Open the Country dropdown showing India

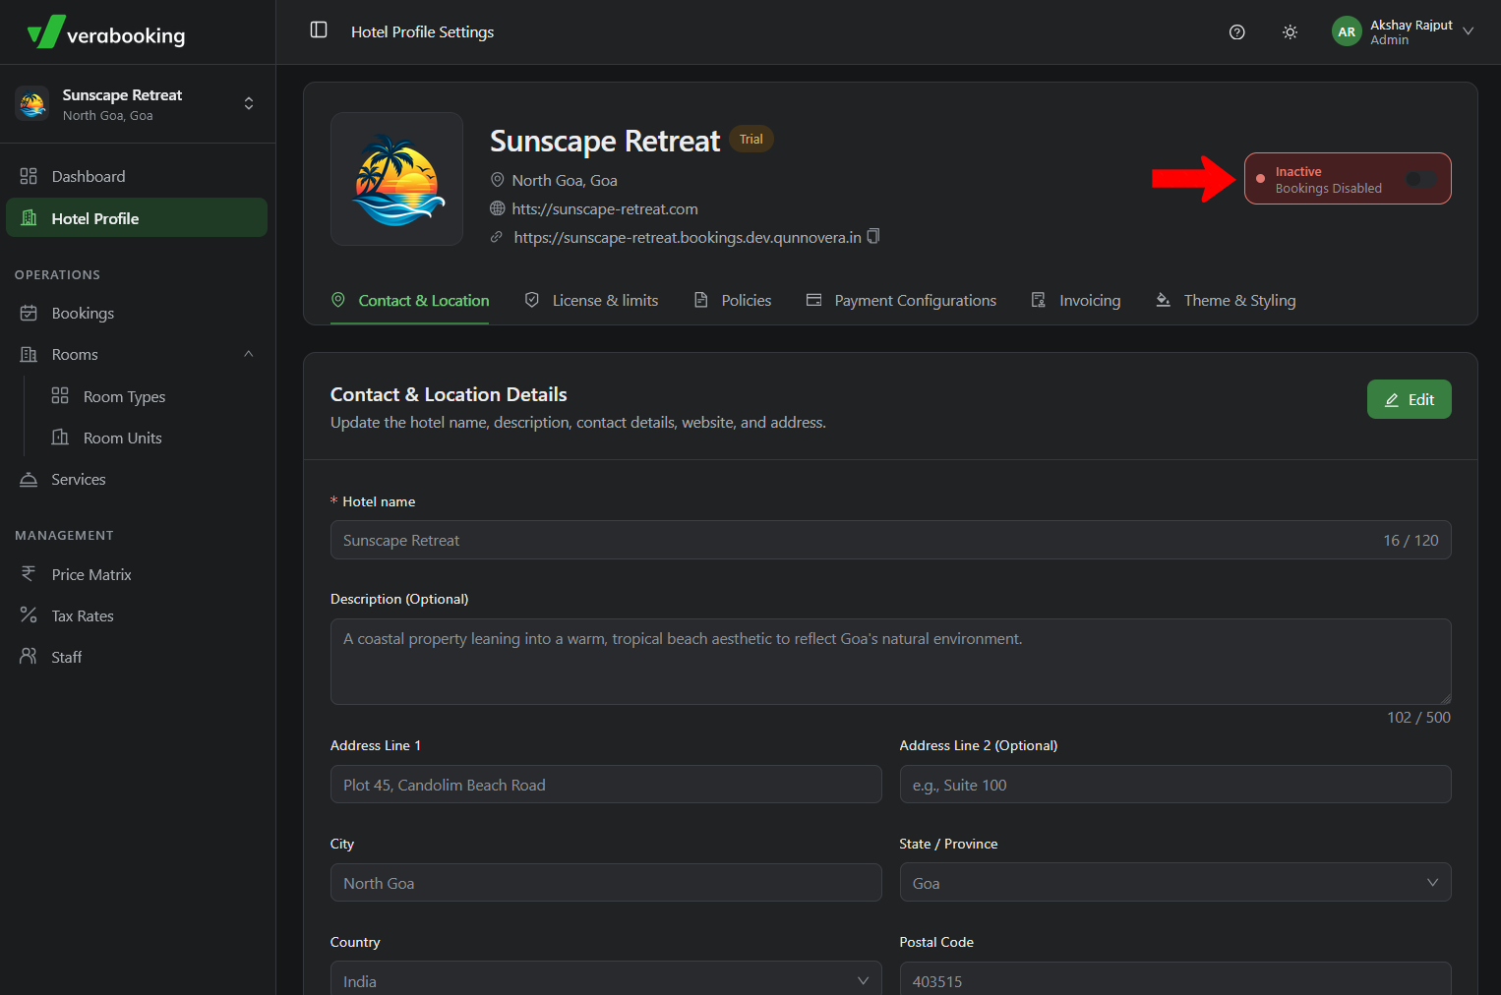606,980
